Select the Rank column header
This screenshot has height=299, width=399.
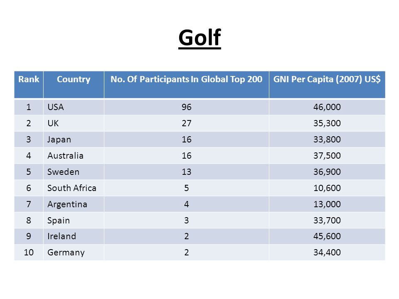coord(29,85)
